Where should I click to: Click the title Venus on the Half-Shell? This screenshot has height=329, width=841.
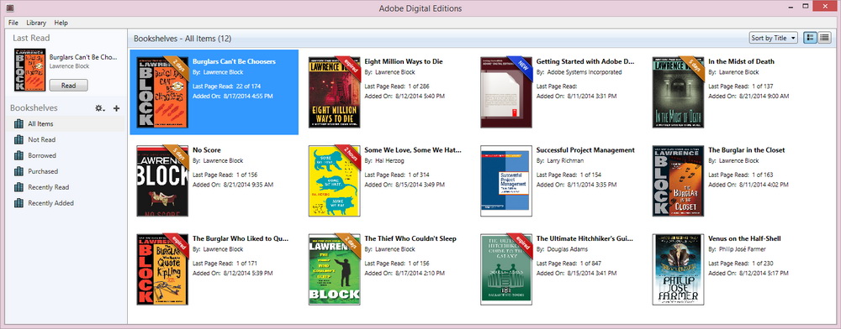[x=743, y=238]
